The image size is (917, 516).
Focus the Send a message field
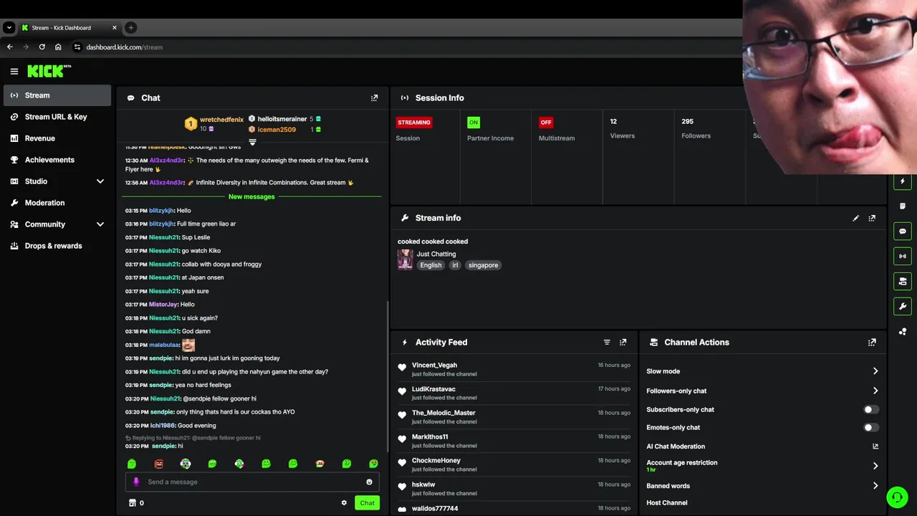click(252, 482)
